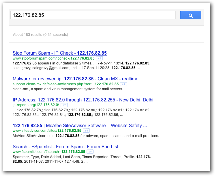Click +1 beside the ip-reports.org URL
Viewport: 215px width, 176px height.
[x=64, y=105]
